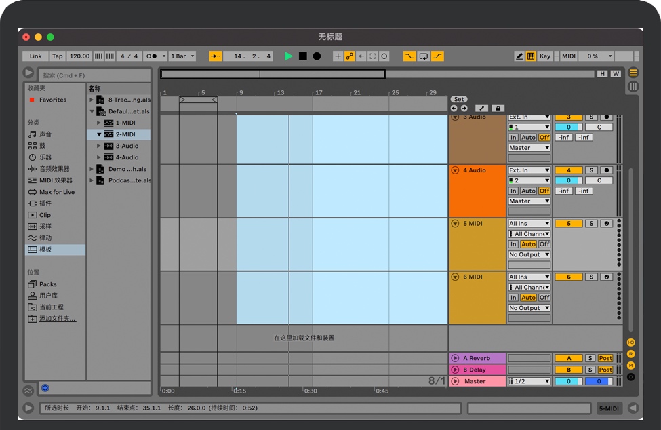Open the All Ins dropdown on 6 MIDI
This screenshot has height=430, width=661.
pos(528,277)
